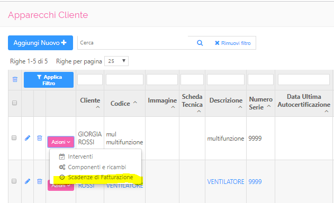Sort by Cliente column arrow
The width and height of the screenshot is (334, 203).
pyautogui.click(x=98, y=107)
